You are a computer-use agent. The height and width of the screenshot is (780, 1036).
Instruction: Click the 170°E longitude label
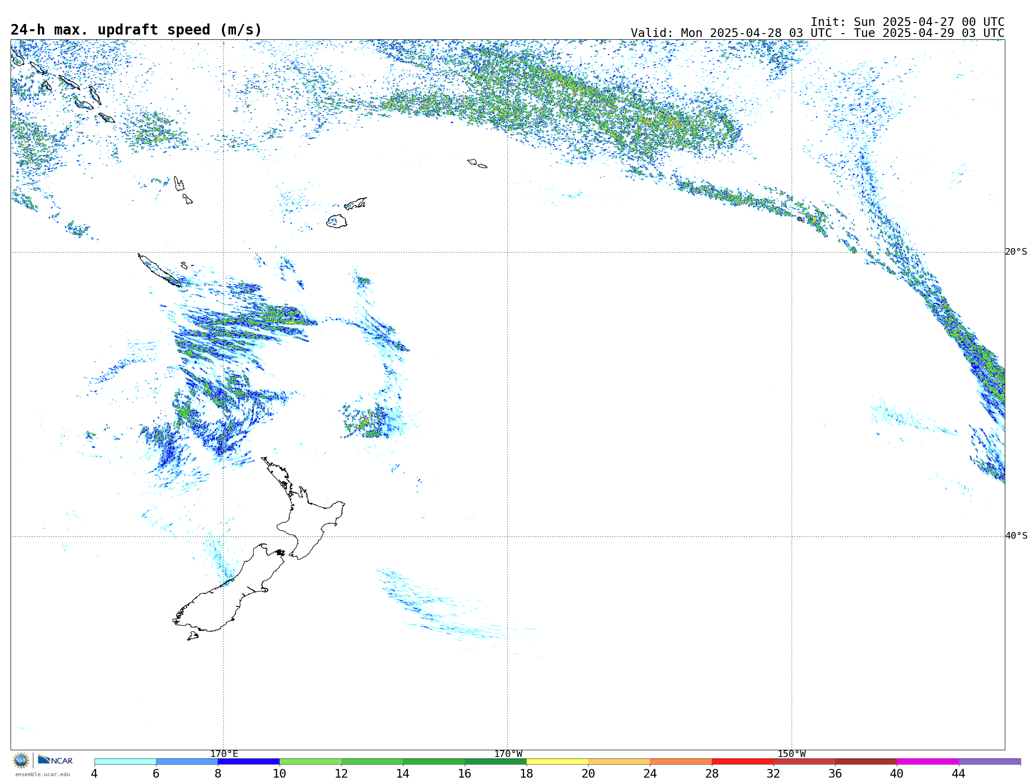pos(224,754)
